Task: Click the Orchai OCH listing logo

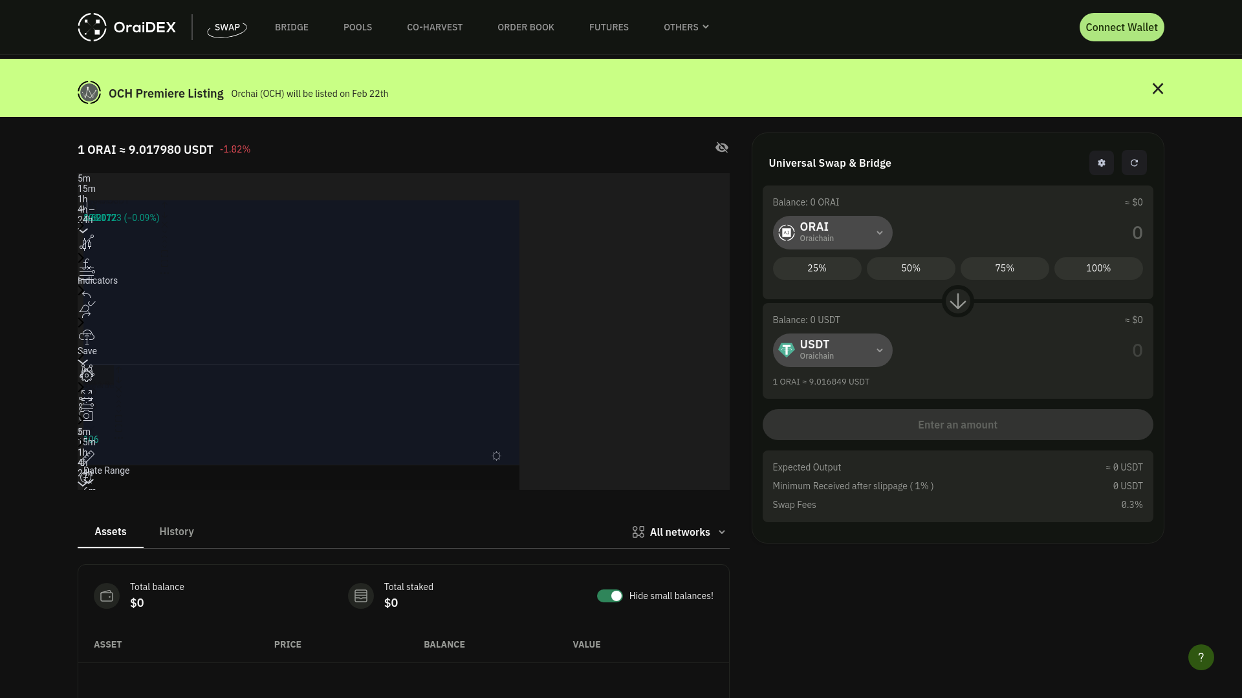Action: coord(89,92)
